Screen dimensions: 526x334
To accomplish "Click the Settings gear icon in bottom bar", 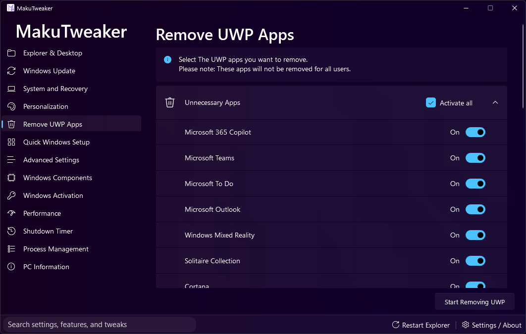I will tap(466, 325).
